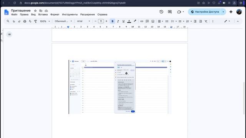
Task: Increase the indent
Action: [x=201, y=21]
